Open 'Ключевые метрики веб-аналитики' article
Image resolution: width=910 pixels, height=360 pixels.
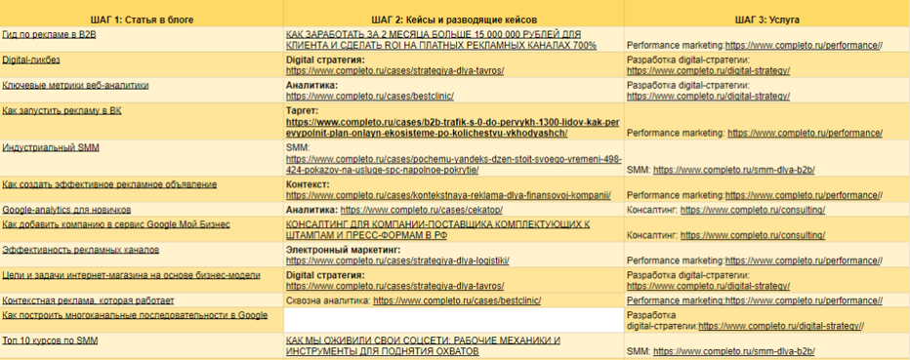[x=75, y=85]
